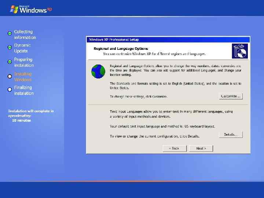This screenshot has width=264, height=198.
Task: Click the 'US keyboard layout' sentence
Action: [x=162, y=126]
